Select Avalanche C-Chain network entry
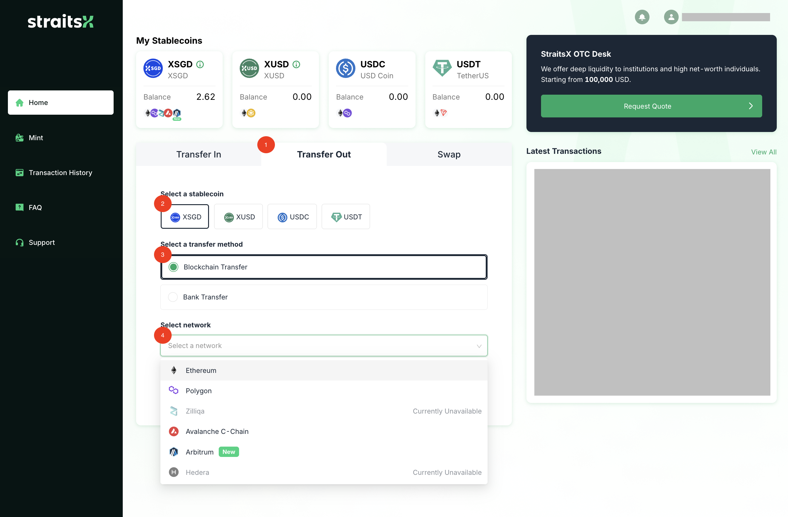This screenshot has height=517, width=788. (x=217, y=431)
